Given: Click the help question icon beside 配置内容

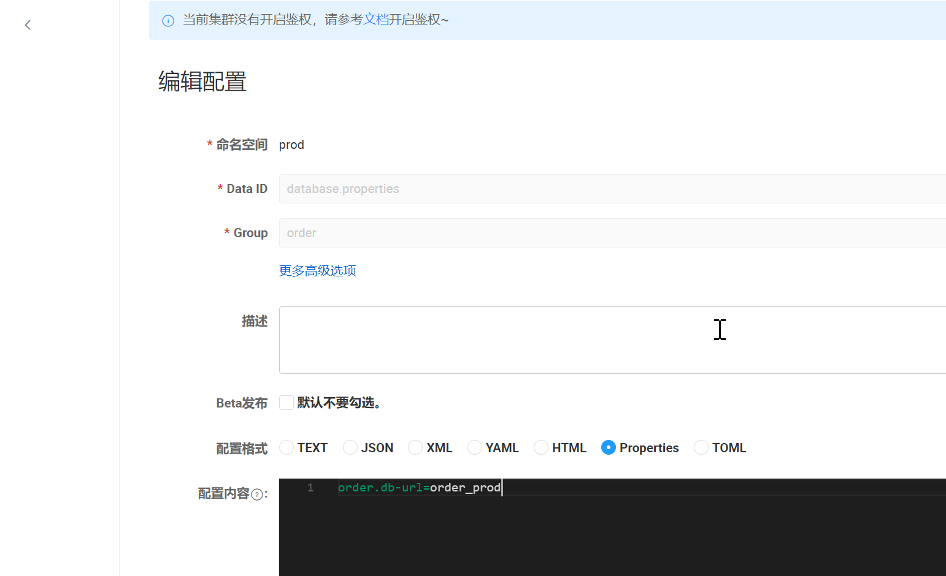Looking at the screenshot, I should 258,495.
